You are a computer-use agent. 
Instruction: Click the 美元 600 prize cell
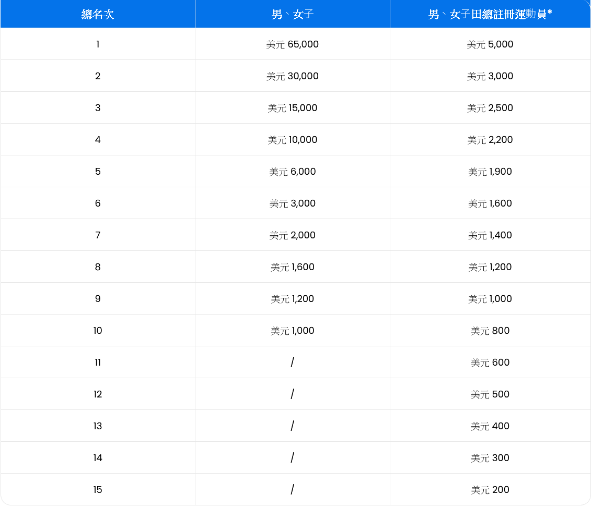coord(490,362)
